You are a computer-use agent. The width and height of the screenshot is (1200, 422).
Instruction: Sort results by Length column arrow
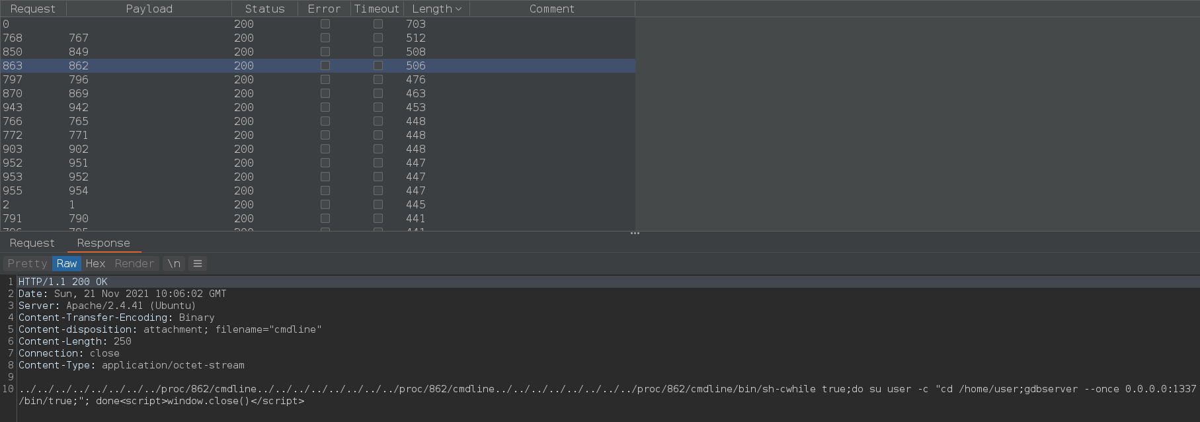click(x=458, y=9)
